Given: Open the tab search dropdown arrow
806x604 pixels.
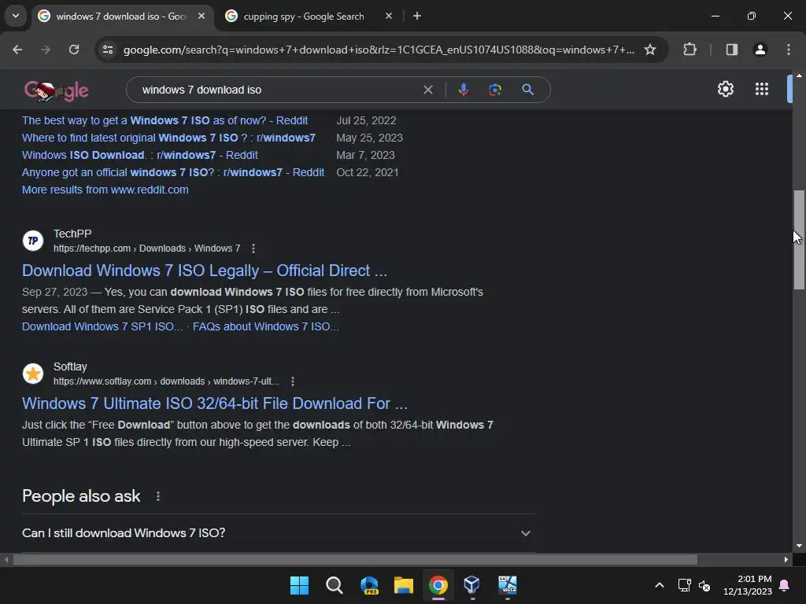Looking at the screenshot, I should coord(16,16).
